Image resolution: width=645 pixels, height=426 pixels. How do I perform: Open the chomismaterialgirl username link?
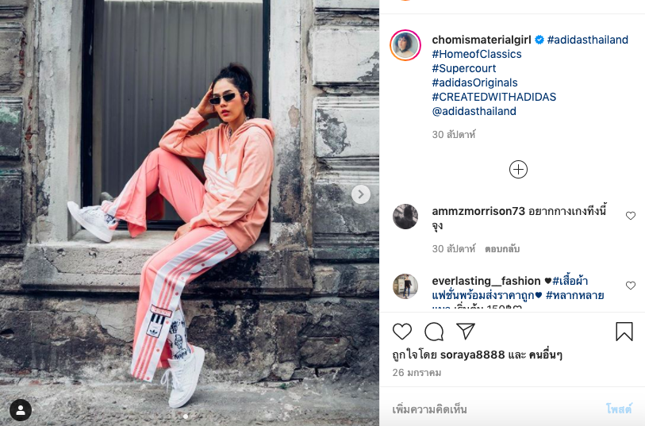pyautogui.click(x=482, y=40)
